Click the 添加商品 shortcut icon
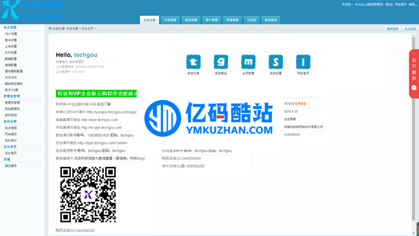 (220, 62)
